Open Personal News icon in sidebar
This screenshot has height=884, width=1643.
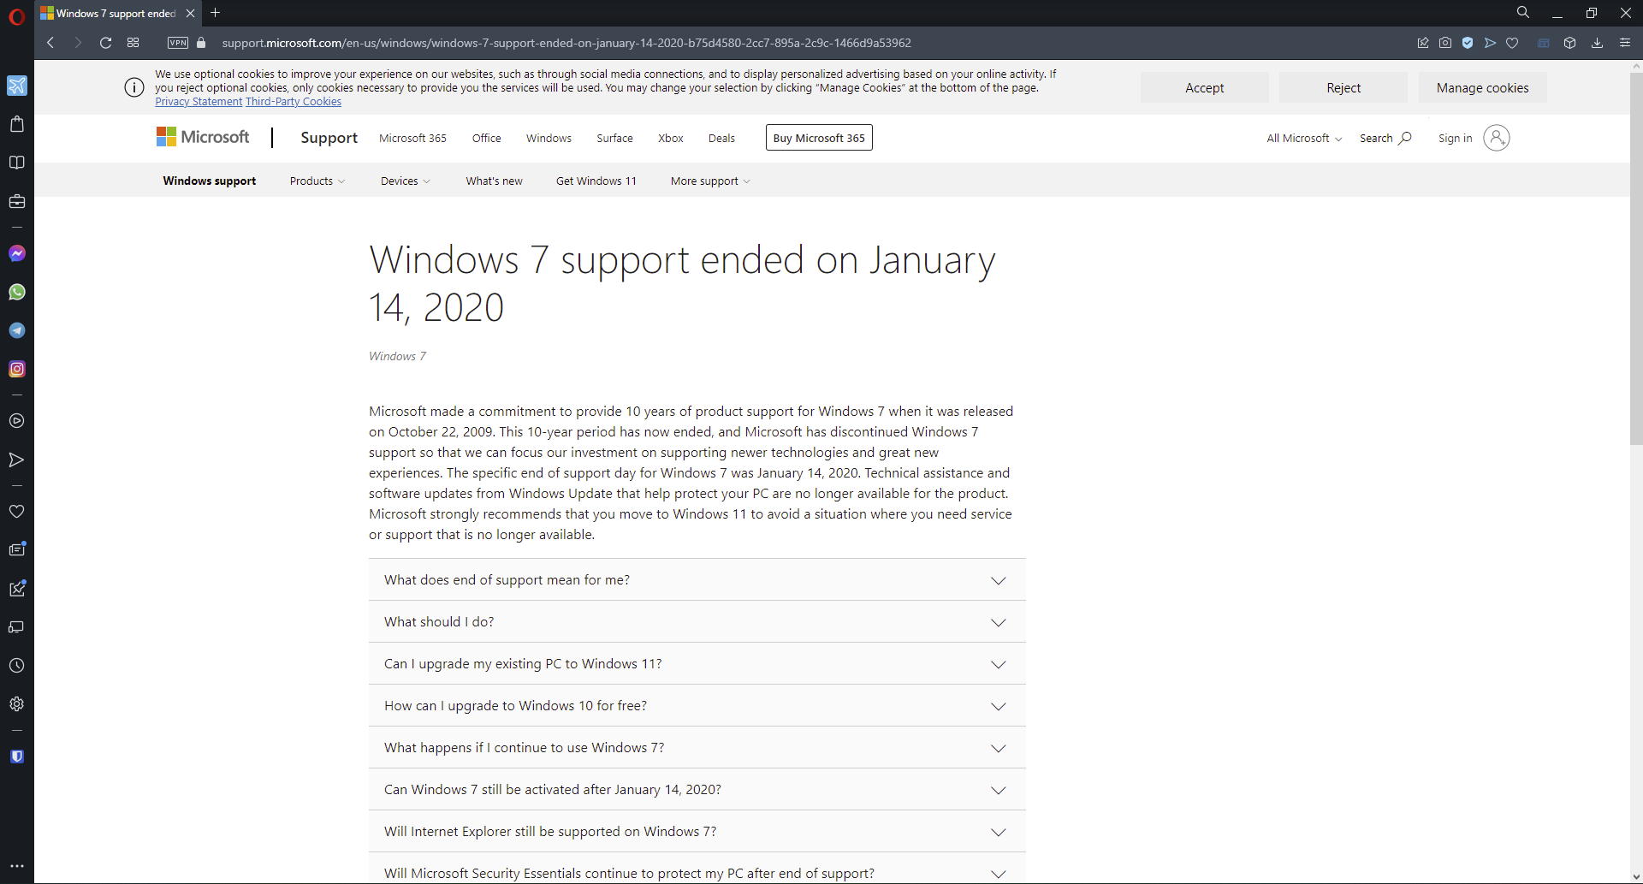[17, 549]
